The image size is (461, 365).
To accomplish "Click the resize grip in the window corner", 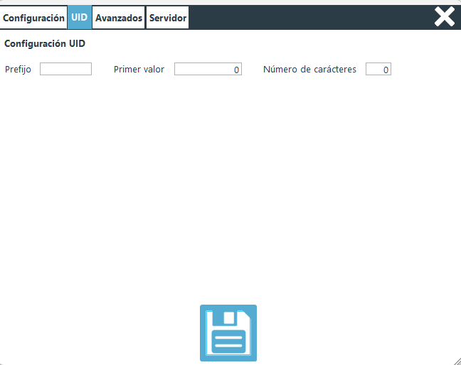I will pos(456,360).
